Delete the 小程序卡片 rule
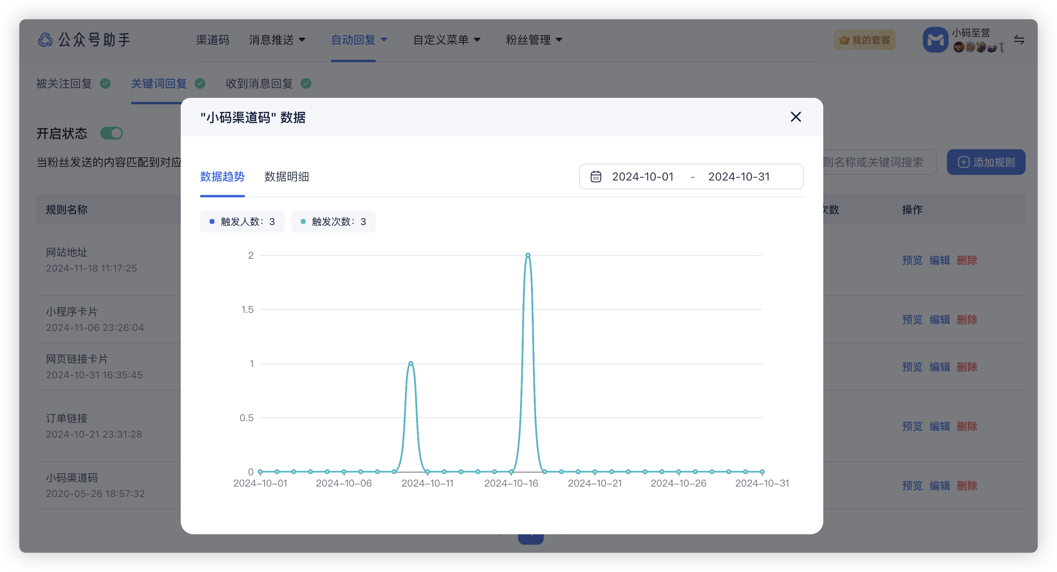Image resolution: width=1057 pixels, height=572 pixels. [x=967, y=320]
